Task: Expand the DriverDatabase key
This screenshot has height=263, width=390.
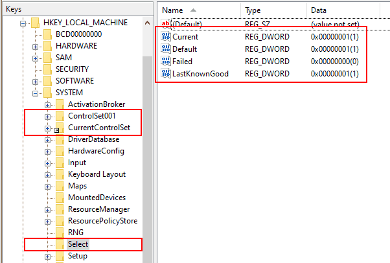Action: pos(47,140)
